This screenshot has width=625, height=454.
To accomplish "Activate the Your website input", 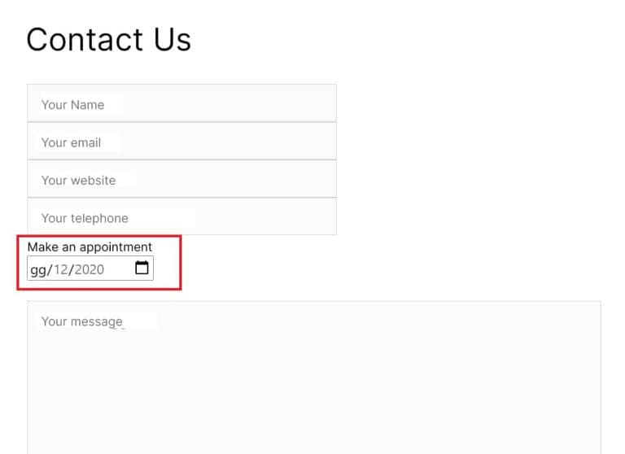I will coord(181,178).
